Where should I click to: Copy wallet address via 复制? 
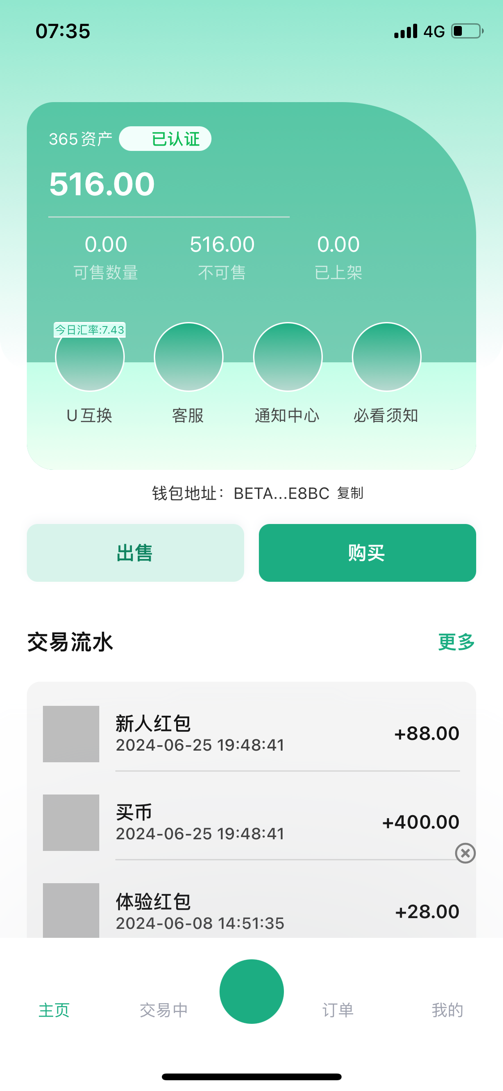click(x=350, y=493)
